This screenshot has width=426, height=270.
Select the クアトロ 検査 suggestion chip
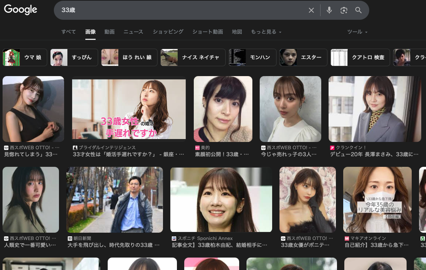(x=360, y=57)
